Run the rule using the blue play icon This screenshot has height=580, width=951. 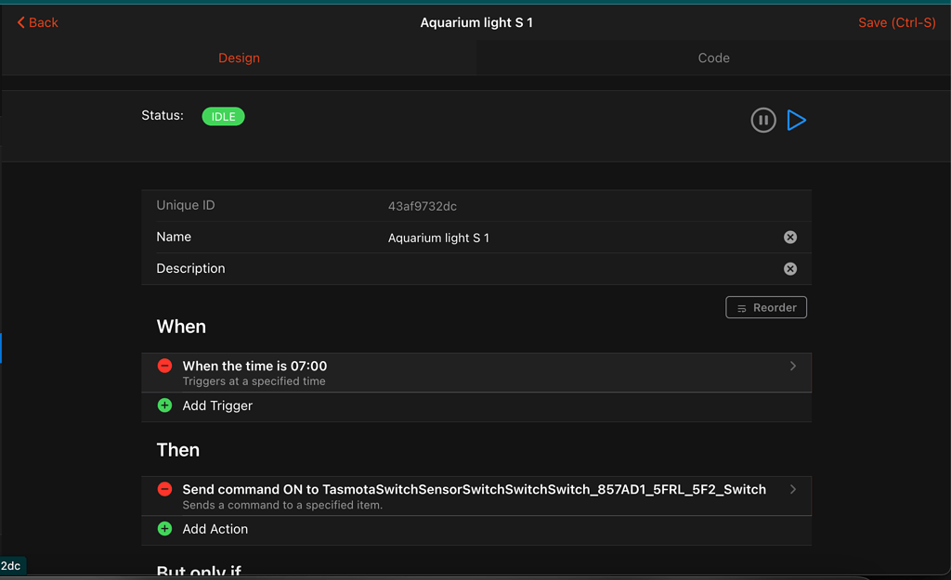[796, 120]
